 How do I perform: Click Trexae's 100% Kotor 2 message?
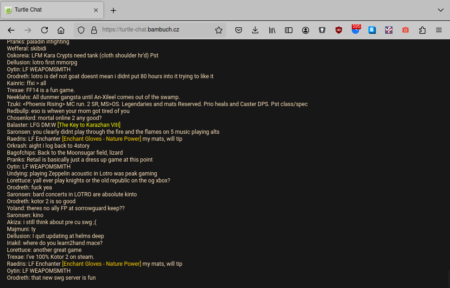click(x=51, y=257)
